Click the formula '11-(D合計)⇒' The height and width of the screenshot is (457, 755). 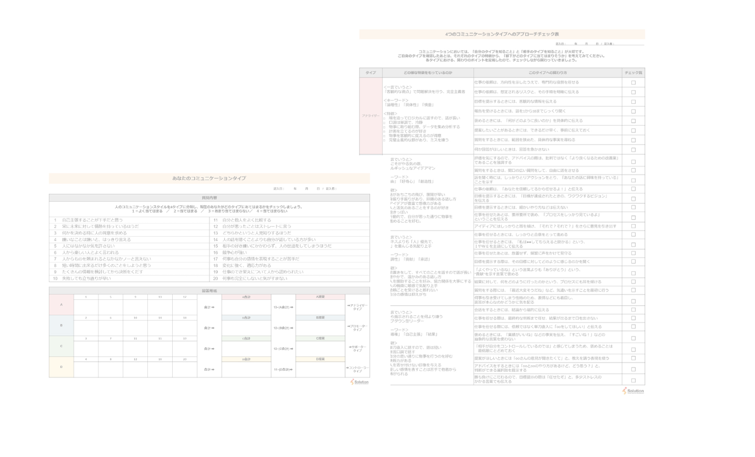coord(283,370)
